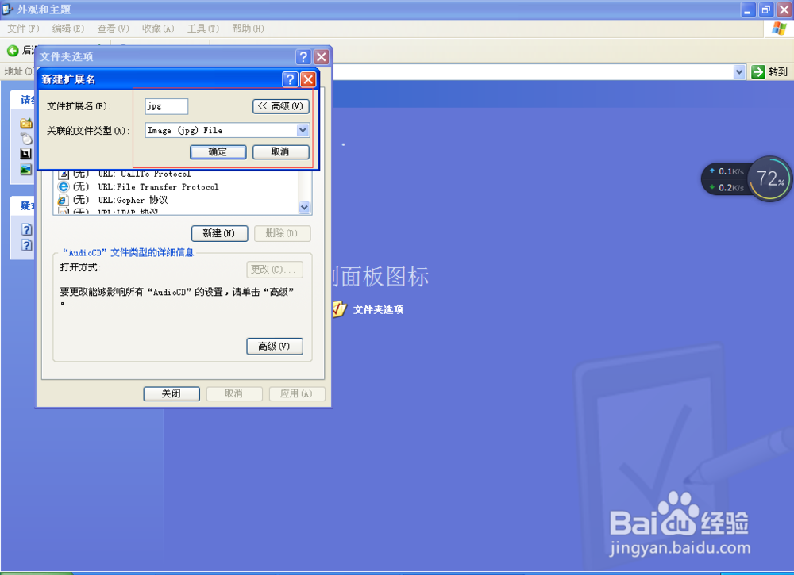This screenshot has height=575, width=794.
Task: Click the mouse icon in sidebar
Action: 26,139
